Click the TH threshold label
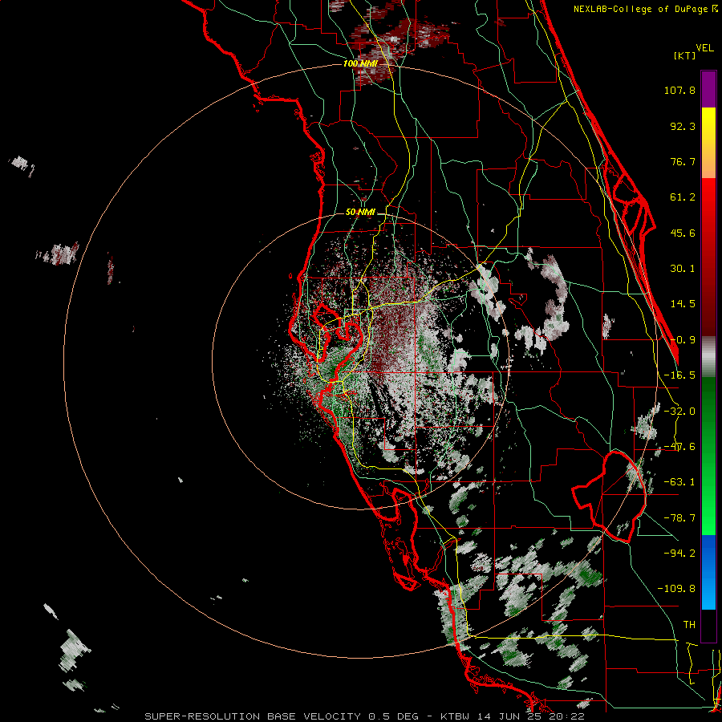Screen dimensions: 722x722 click(689, 624)
